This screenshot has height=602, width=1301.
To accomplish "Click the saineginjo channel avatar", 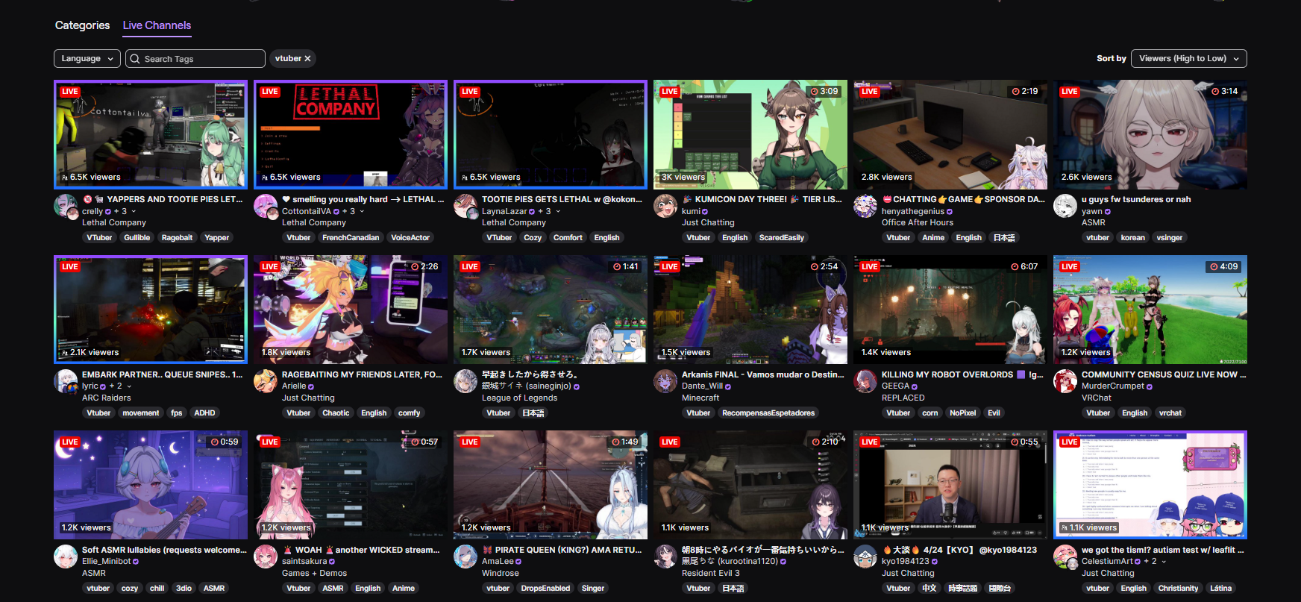I will tap(465, 381).
